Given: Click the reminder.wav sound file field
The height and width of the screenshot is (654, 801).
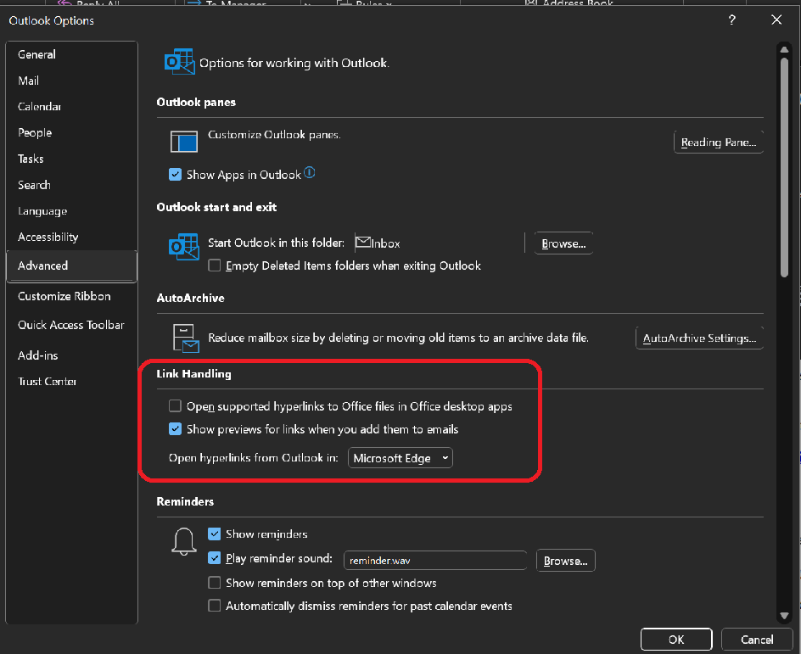Looking at the screenshot, I should tap(435, 561).
